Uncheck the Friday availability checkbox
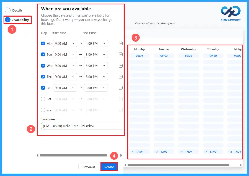Screen dimensions: 249x176 (x=43, y=88)
